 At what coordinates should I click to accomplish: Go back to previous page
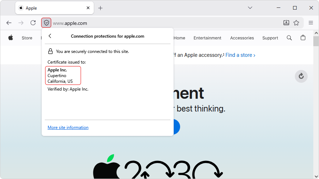point(9,23)
